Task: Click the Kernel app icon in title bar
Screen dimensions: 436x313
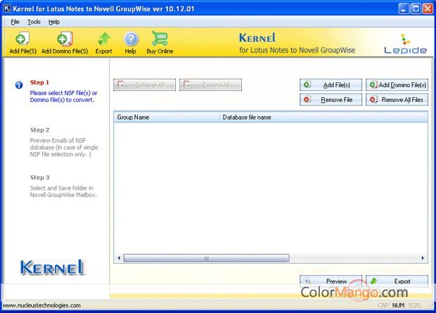Action: 7,8
